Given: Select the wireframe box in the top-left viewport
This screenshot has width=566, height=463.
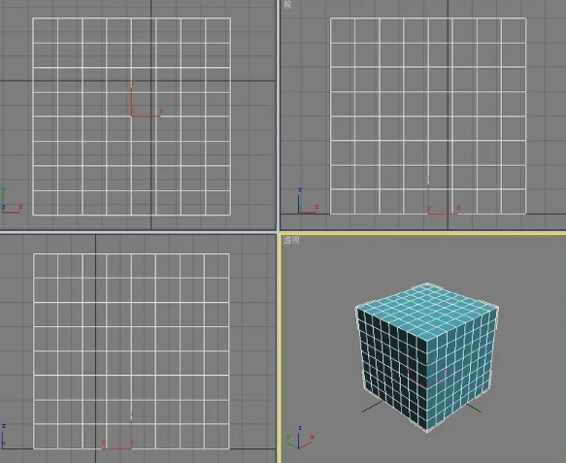Looking at the screenshot, I should 132,116.
